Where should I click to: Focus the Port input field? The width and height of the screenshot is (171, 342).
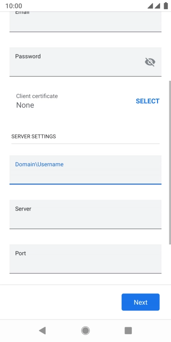pyautogui.click(x=85, y=259)
